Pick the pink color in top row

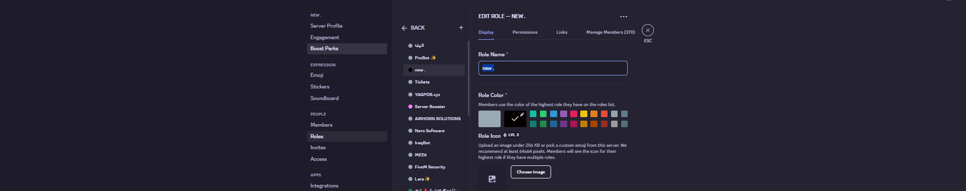click(574, 114)
